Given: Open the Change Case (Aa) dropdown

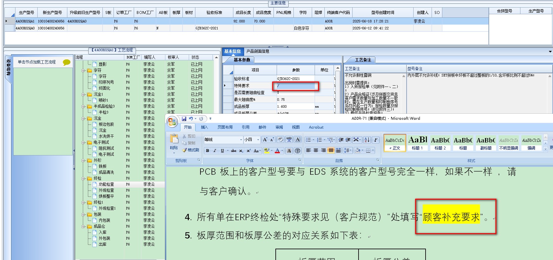Looking at the screenshot, I should [x=257, y=151].
